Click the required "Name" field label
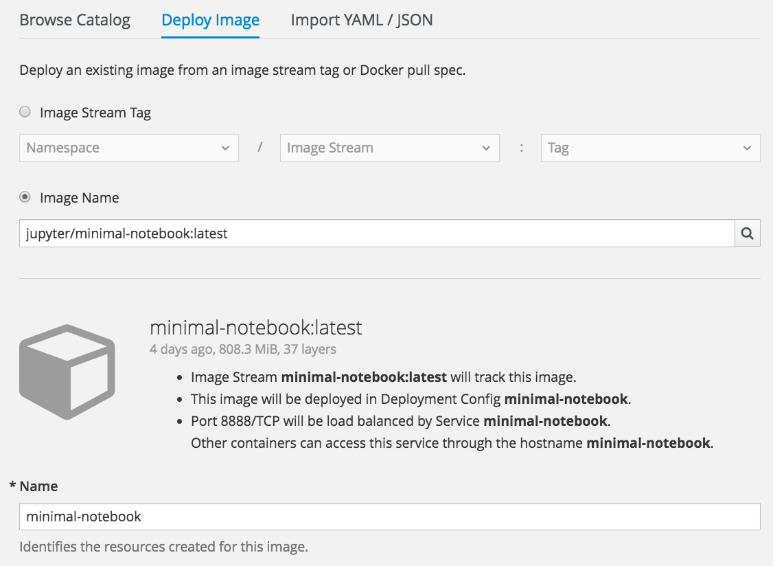The height and width of the screenshot is (566, 773). [x=38, y=486]
